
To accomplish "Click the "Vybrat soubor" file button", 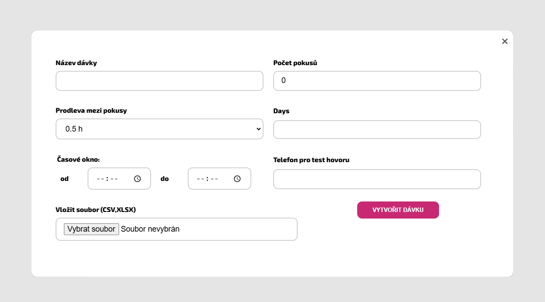I will (x=91, y=229).
